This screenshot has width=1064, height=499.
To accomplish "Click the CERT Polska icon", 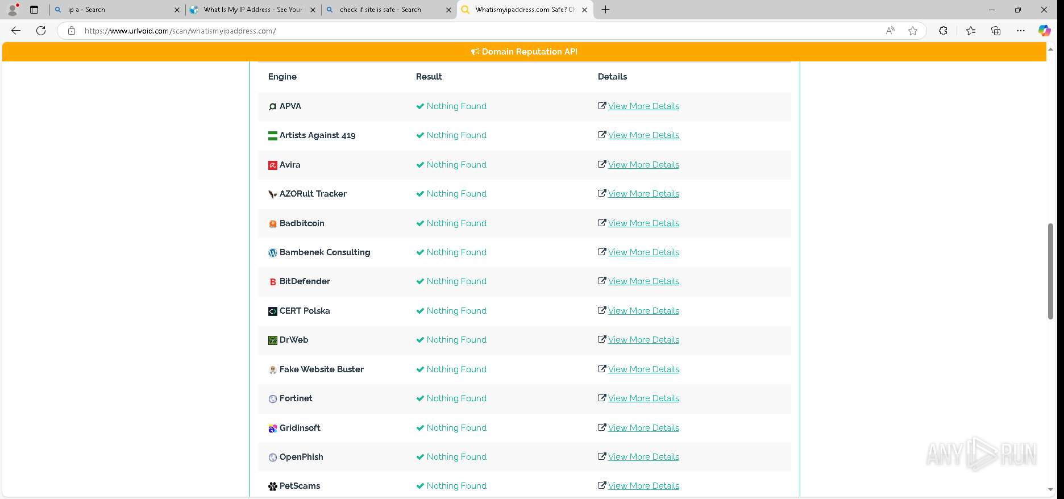I will pos(273,311).
